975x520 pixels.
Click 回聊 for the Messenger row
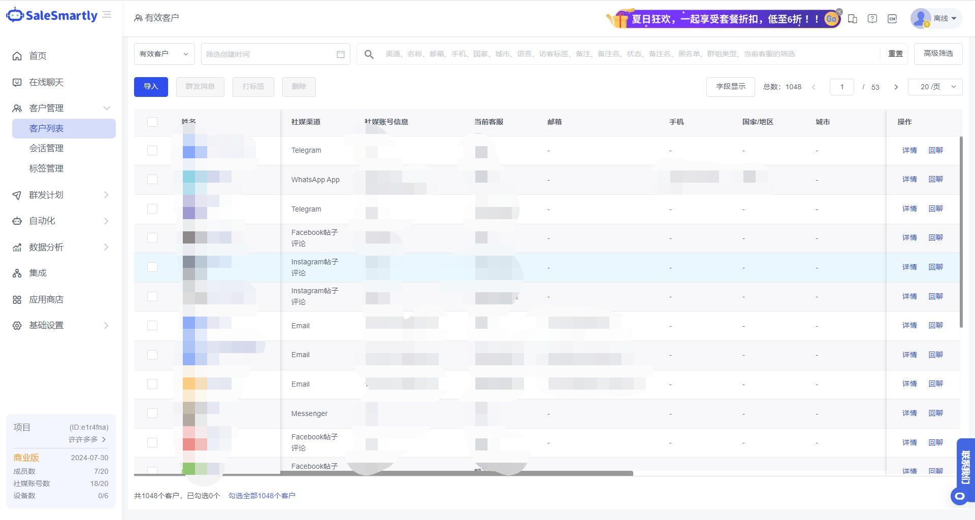point(935,413)
